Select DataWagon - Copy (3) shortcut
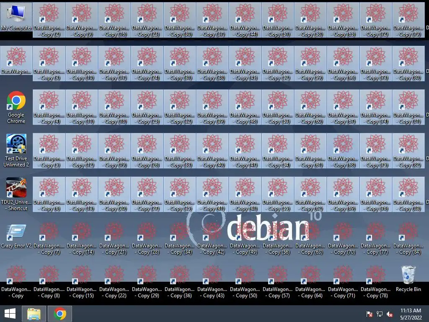The image size is (429, 322). 49,64
